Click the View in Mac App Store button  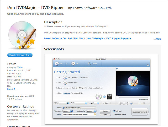tap(20, 55)
